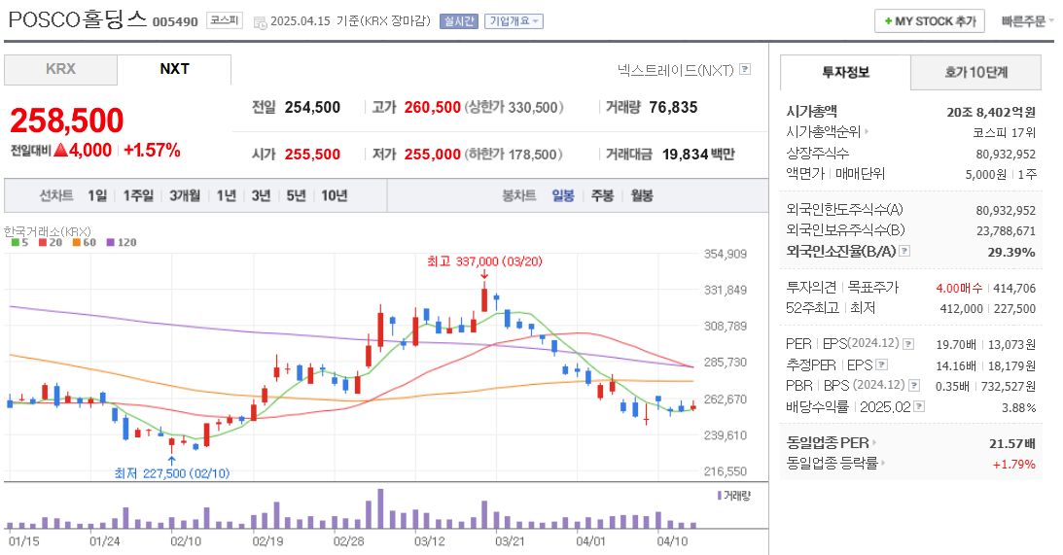Click 거래량 value 76,835
The image size is (1063, 555).
tap(673, 107)
